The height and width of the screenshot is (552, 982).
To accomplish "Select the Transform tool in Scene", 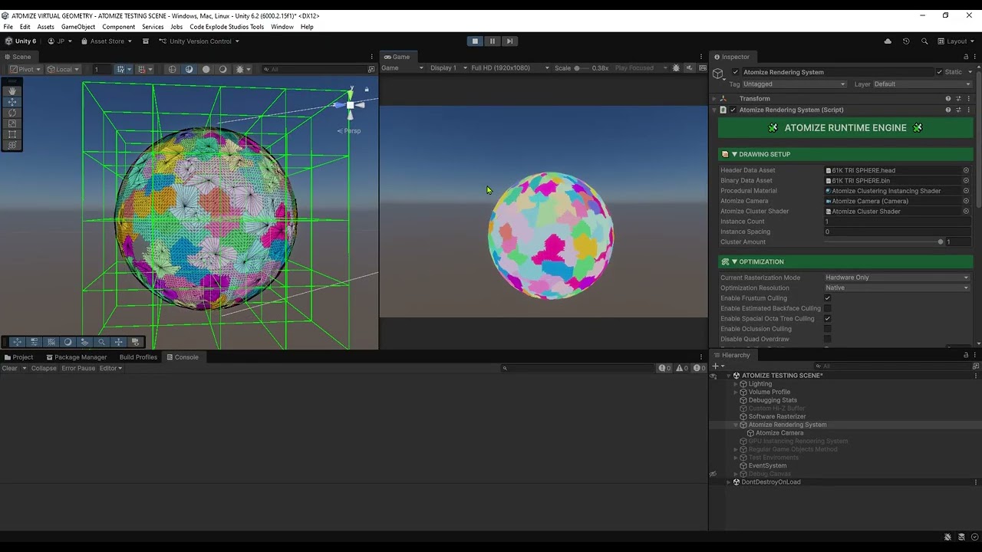I will tap(12, 145).
